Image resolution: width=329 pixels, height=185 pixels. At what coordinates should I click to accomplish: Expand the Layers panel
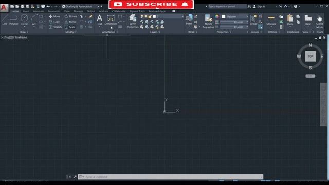155,32
